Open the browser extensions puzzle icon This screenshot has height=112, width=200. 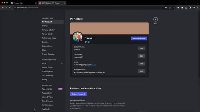coord(182,7)
